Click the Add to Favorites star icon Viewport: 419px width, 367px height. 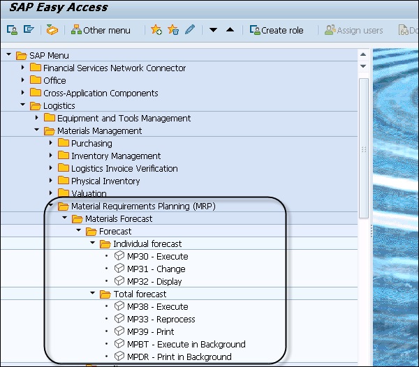tap(156, 31)
